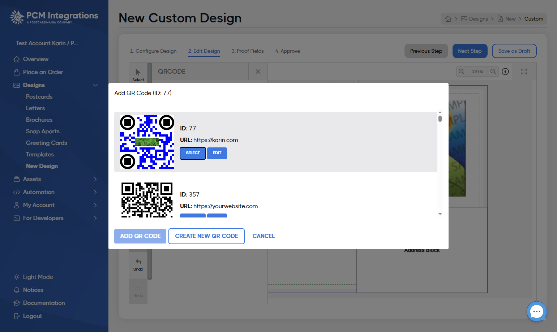Click the home breadcrumb icon

pos(448,19)
